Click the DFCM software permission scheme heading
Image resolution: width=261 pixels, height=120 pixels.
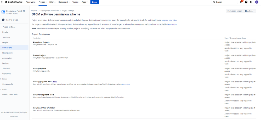click(x=56, y=14)
